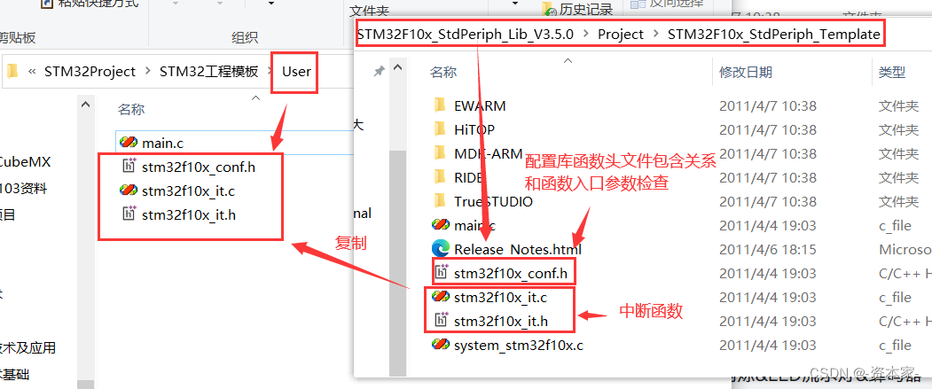The image size is (932, 389).
Task: Click folder icon in User window address bar
Action: [x=12, y=72]
